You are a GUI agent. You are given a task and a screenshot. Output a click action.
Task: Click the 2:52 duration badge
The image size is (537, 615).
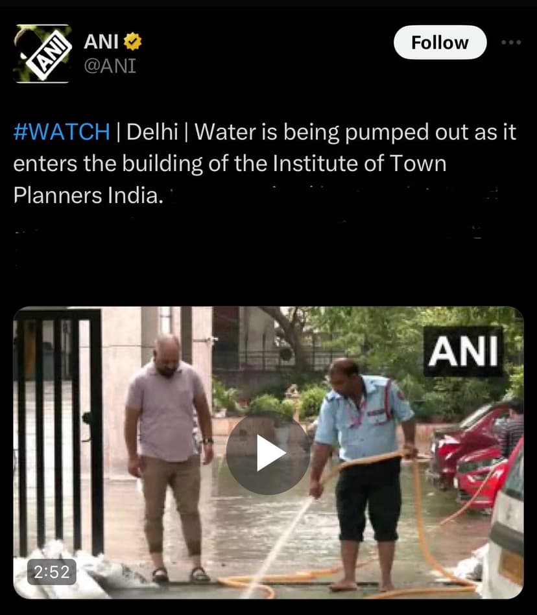coord(52,572)
